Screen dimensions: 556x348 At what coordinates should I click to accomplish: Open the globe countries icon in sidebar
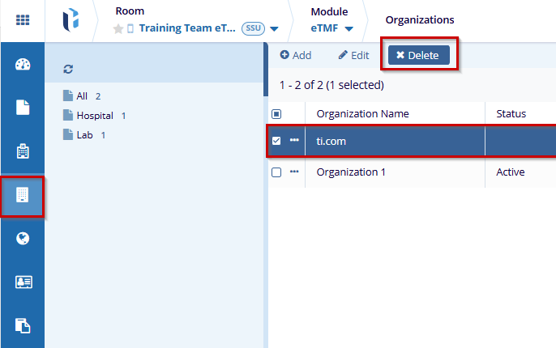click(x=23, y=238)
